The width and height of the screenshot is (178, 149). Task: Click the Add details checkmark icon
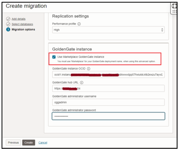tap(8, 19)
